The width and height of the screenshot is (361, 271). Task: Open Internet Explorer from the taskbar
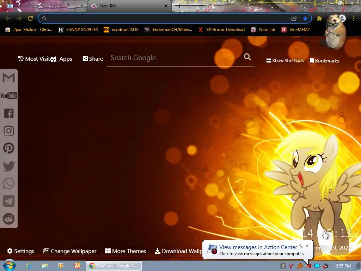tap(29, 266)
